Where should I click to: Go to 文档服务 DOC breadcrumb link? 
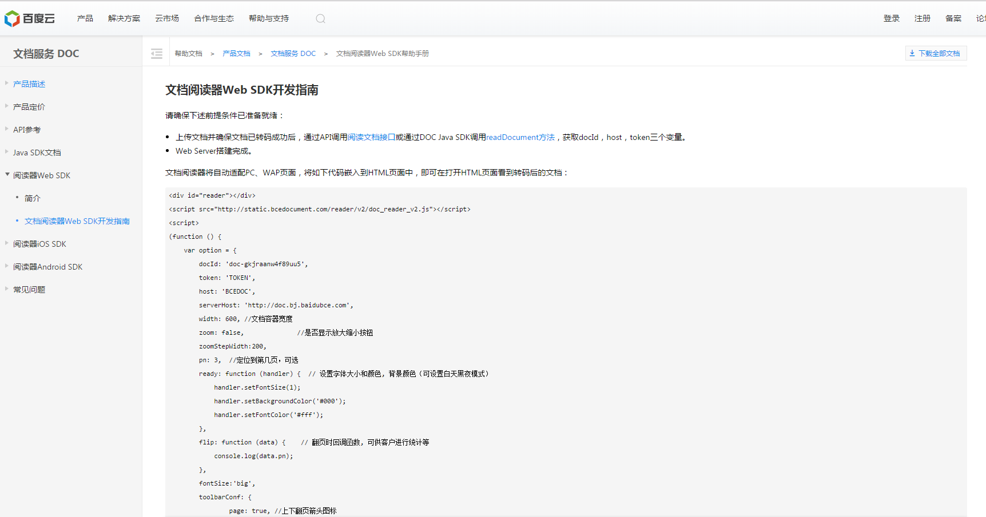pos(293,54)
